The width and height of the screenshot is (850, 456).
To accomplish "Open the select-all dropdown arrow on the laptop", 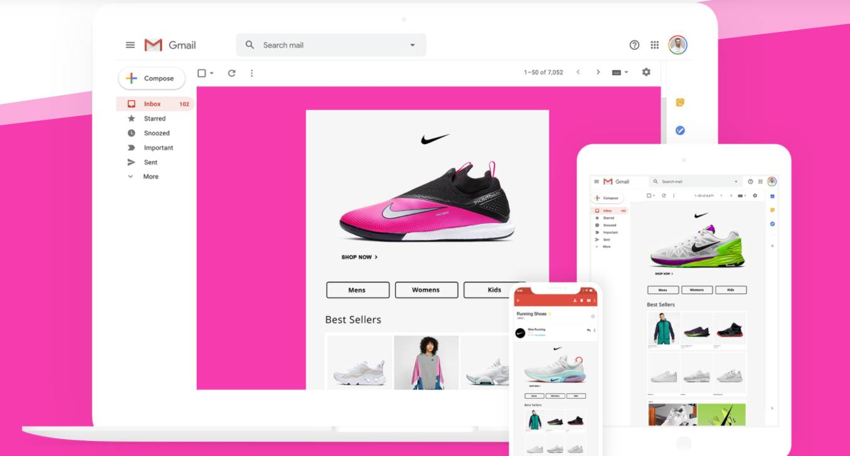I will (x=211, y=73).
